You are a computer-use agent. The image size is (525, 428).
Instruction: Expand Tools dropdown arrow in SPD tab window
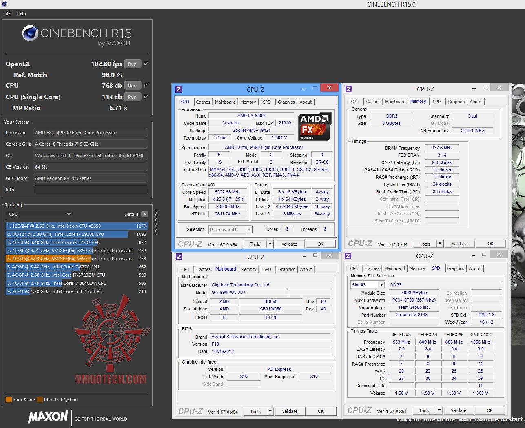pos(439,410)
